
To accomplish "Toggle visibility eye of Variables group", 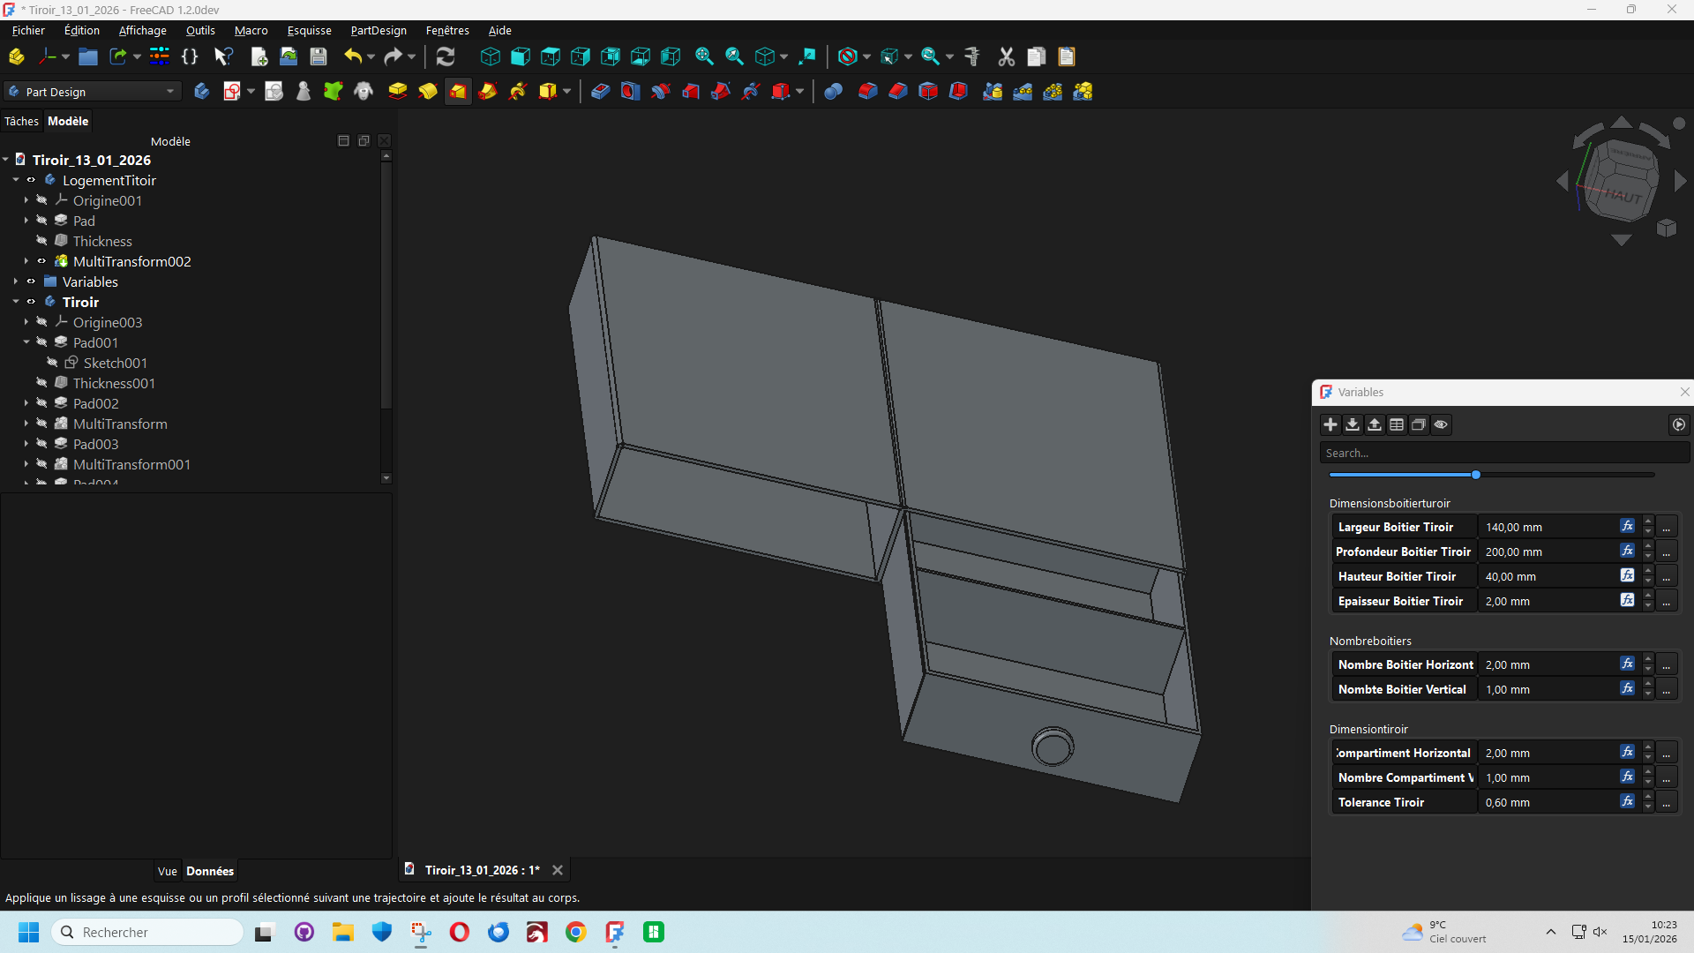I will pos(31,281).
